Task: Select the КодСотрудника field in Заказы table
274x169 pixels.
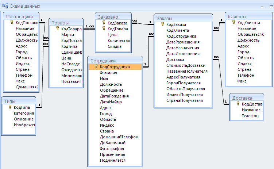Action: click(x=181, y=36)
